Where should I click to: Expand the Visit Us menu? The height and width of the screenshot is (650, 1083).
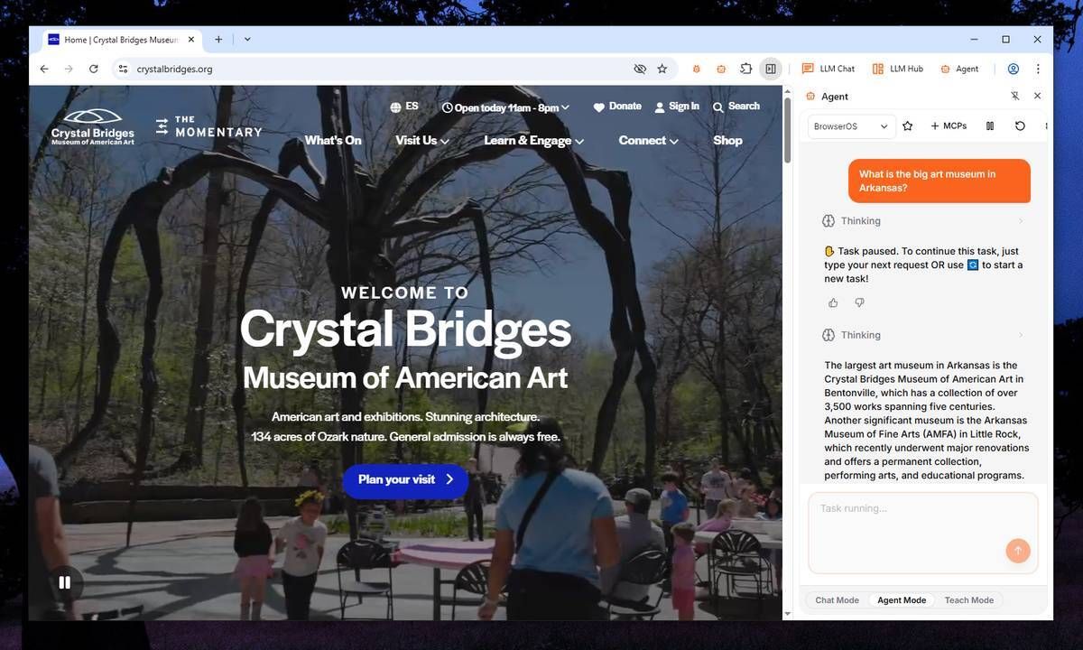pos(422,140)
